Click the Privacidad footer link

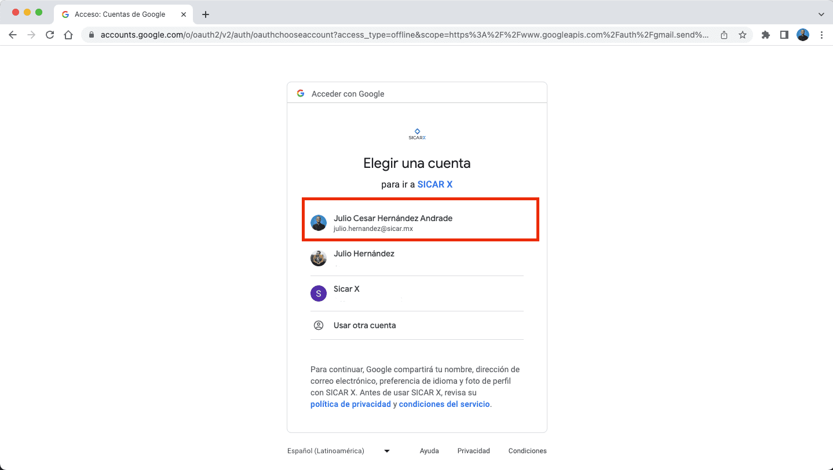click(473, 451)
